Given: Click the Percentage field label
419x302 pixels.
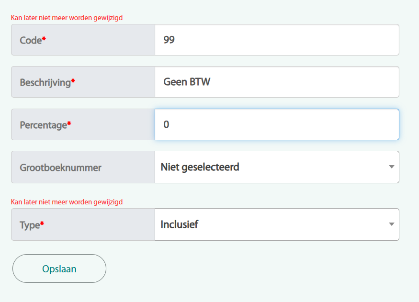Looking at the screenshot, I should tap(43, 125).
